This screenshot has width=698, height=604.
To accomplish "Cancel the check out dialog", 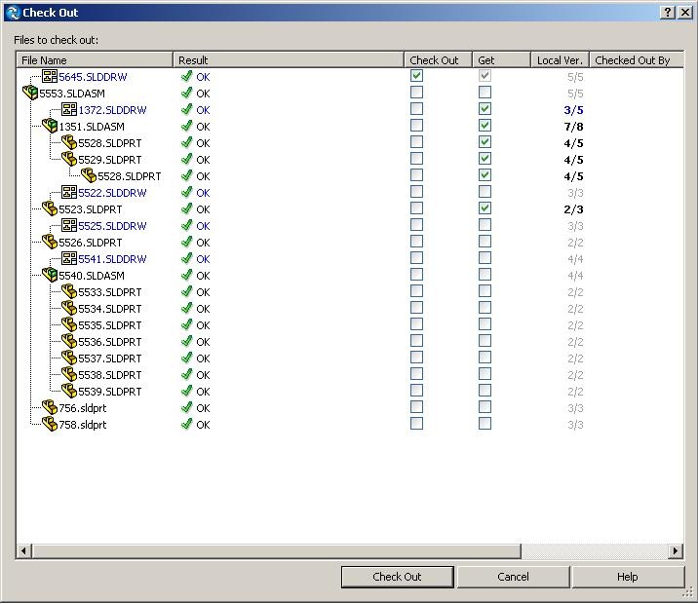I will [x=513, y=577].
